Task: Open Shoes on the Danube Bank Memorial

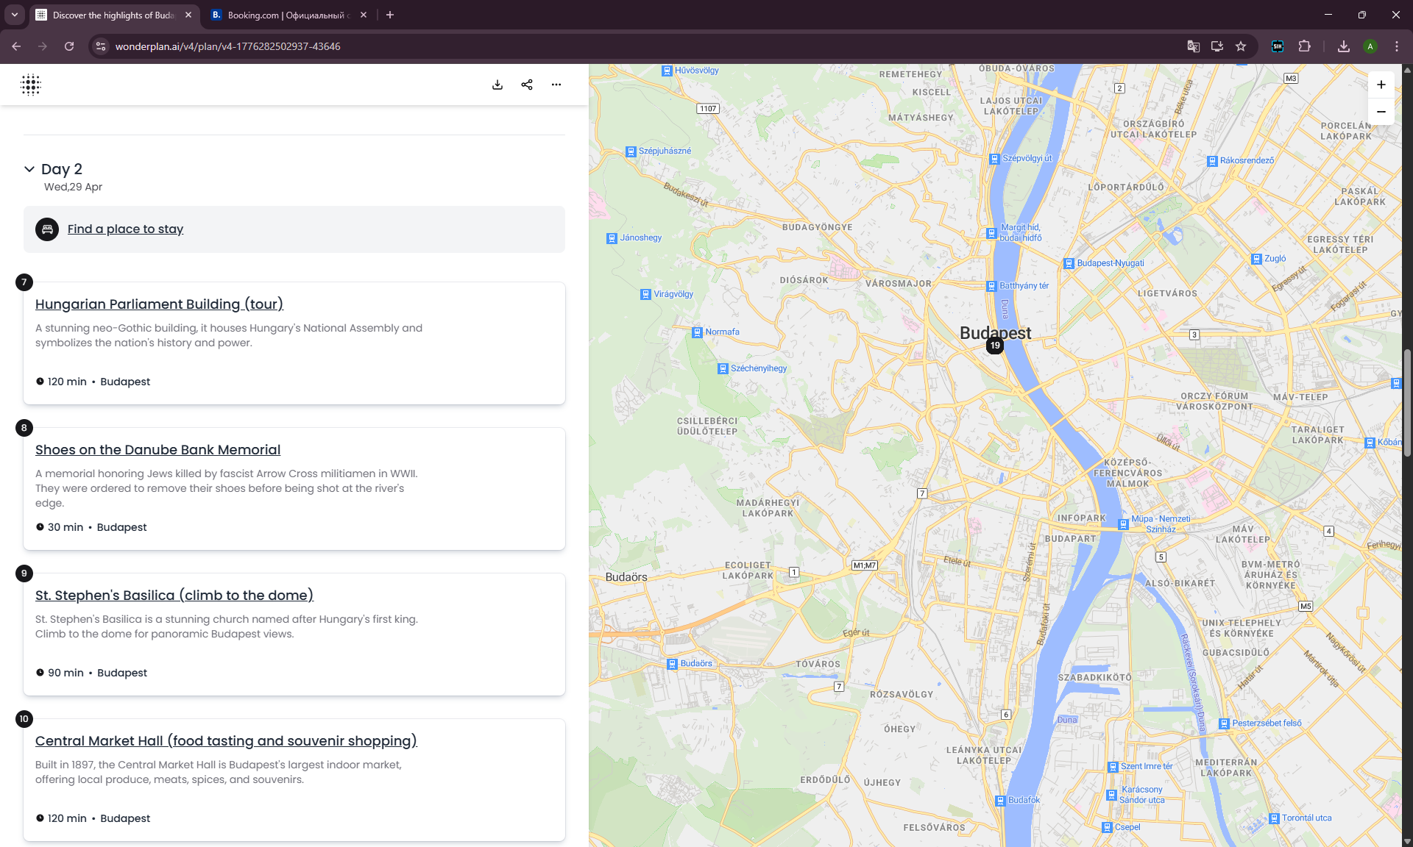Action: (x=157, y=449)
